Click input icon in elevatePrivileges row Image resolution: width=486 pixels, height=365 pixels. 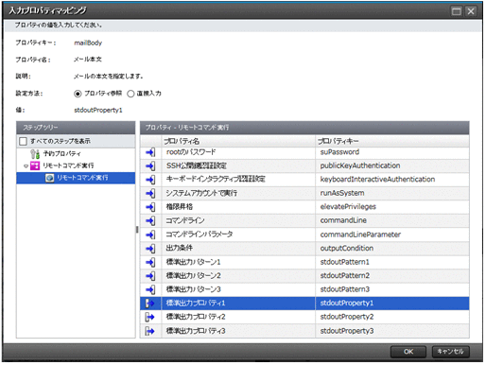[150, 207]
